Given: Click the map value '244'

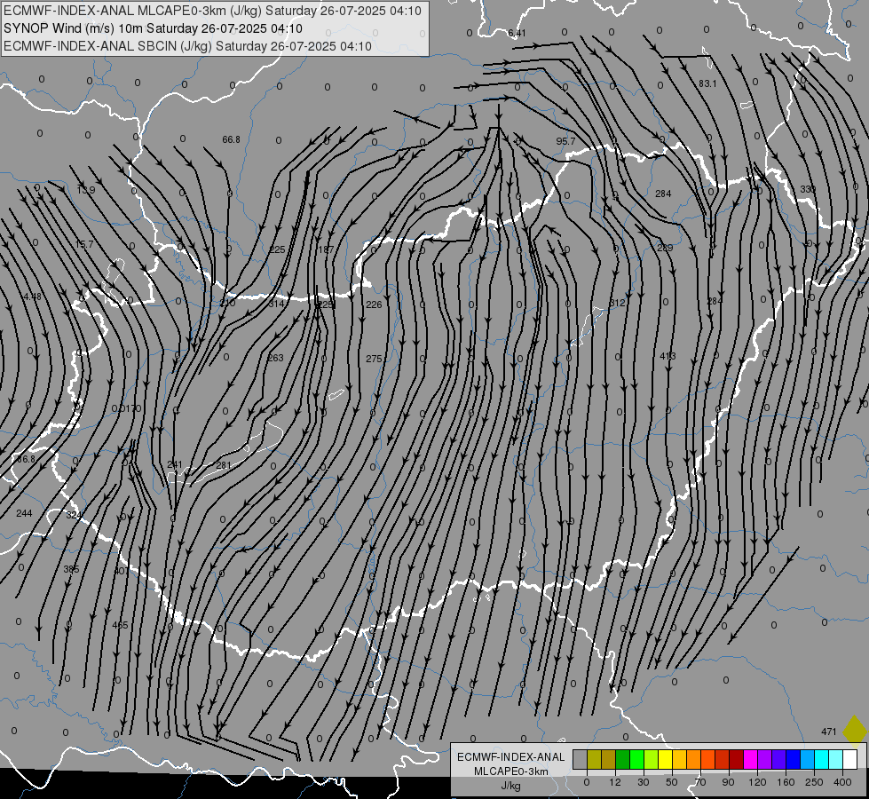Looking at the screenshot, I should [24, 513].
